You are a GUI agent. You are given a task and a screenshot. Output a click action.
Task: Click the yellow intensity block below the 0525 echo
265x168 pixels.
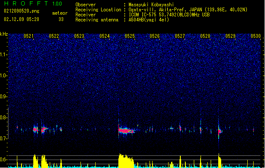tap(126, 161)
